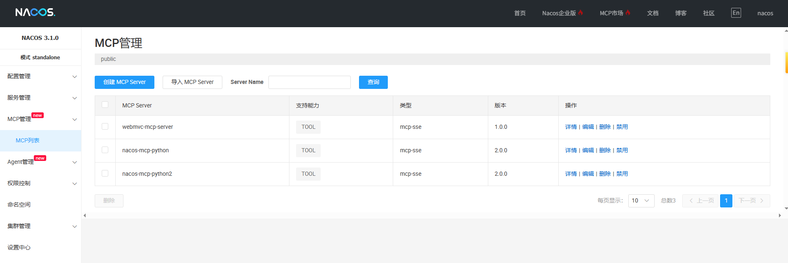Click the 创建 MCP Server button

click(x=124, y=82)
